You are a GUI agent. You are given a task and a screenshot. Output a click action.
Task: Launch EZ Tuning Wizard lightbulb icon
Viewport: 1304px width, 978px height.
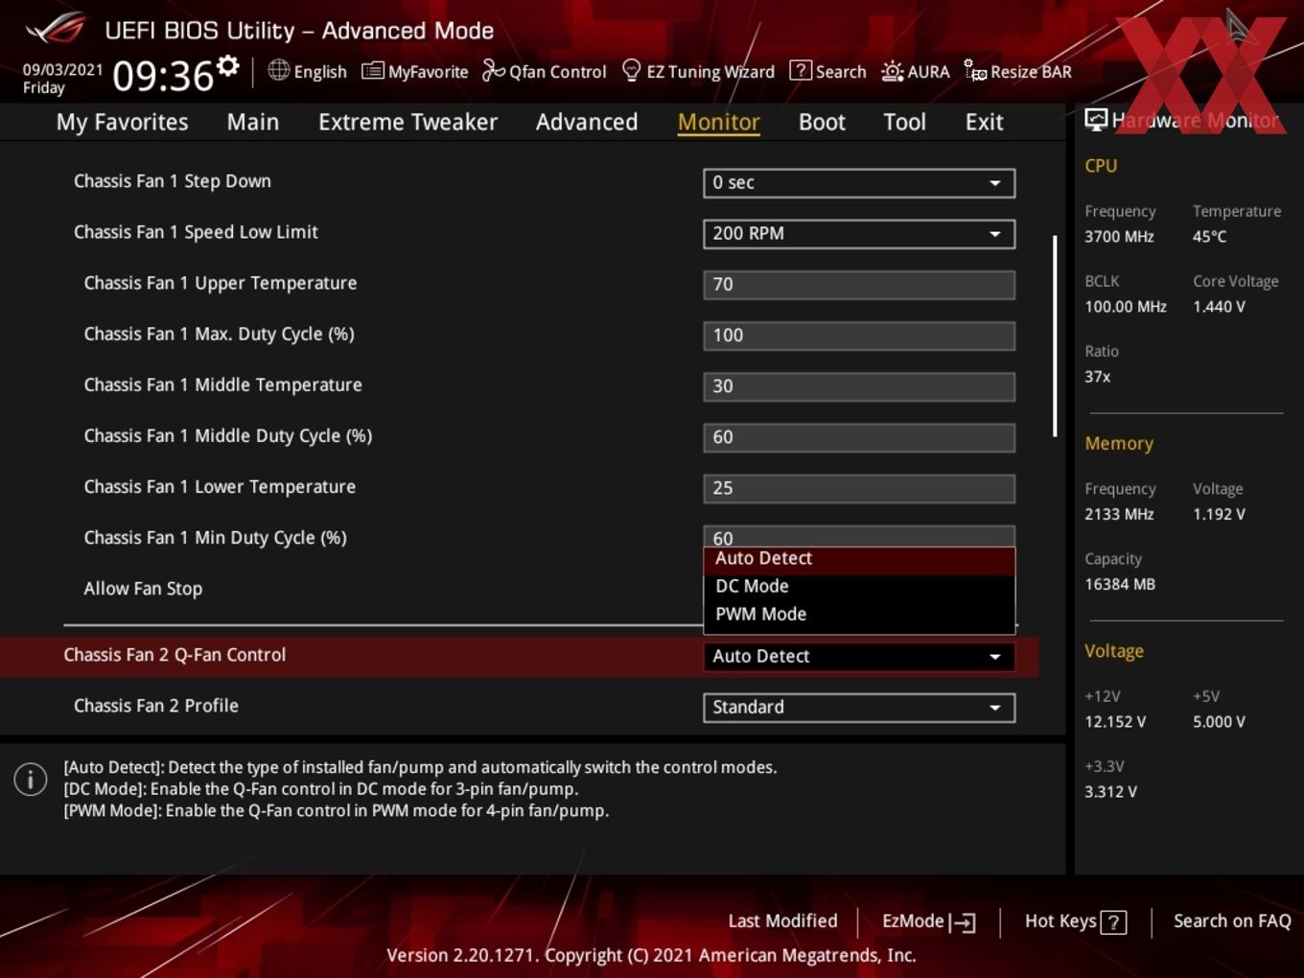[631, 70]
